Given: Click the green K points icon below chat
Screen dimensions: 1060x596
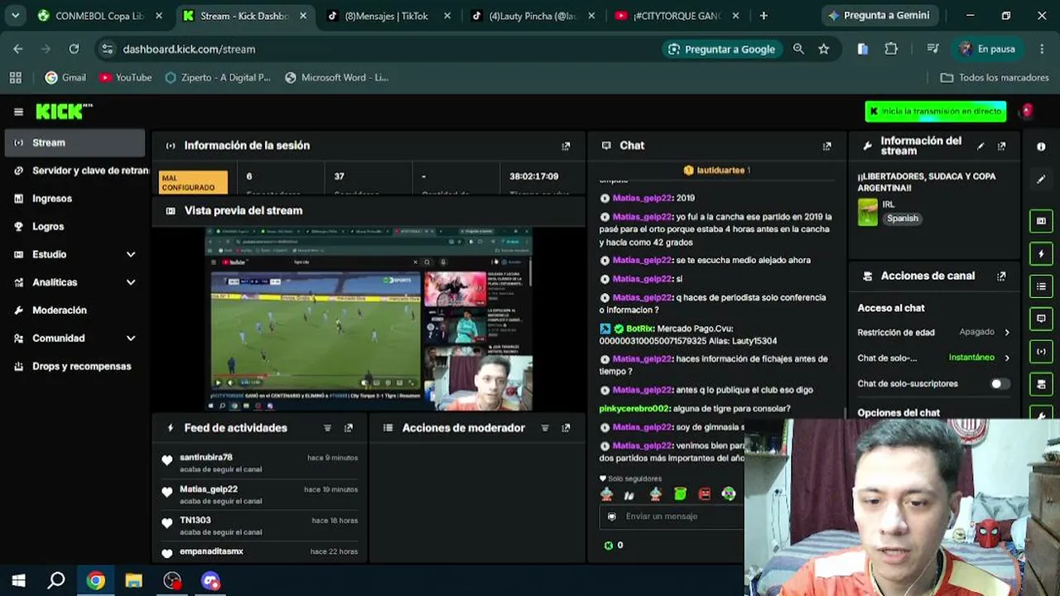Looking at the screenshot, I should [x=609, y=546].
